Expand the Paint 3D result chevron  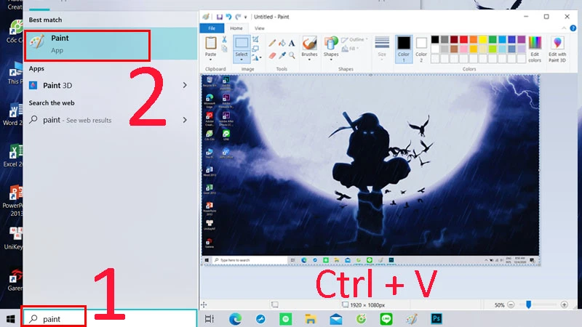click(x=185, y=85)
